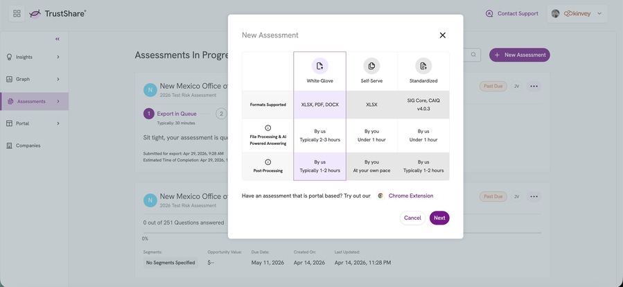Click the N avatar on the 251 Questions card
This screenshot has width=623, height=287.
point(150,200)
